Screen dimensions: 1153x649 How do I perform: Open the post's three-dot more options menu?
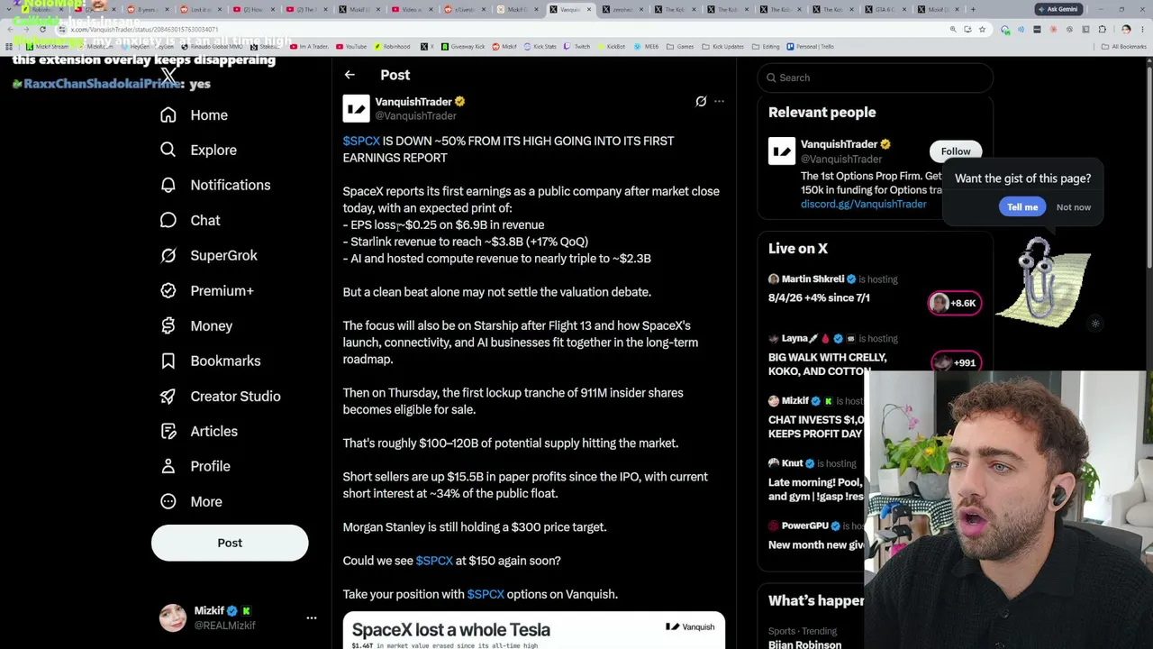point(719,102)
